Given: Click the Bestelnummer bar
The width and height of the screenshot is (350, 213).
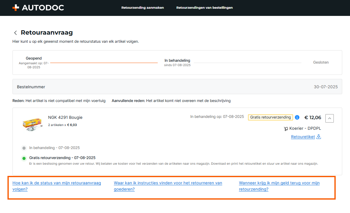Looking at the screenshot, I should (177, 87).
